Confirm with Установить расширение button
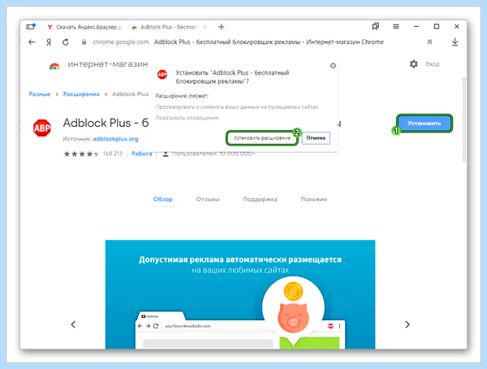 click(262, 138)
